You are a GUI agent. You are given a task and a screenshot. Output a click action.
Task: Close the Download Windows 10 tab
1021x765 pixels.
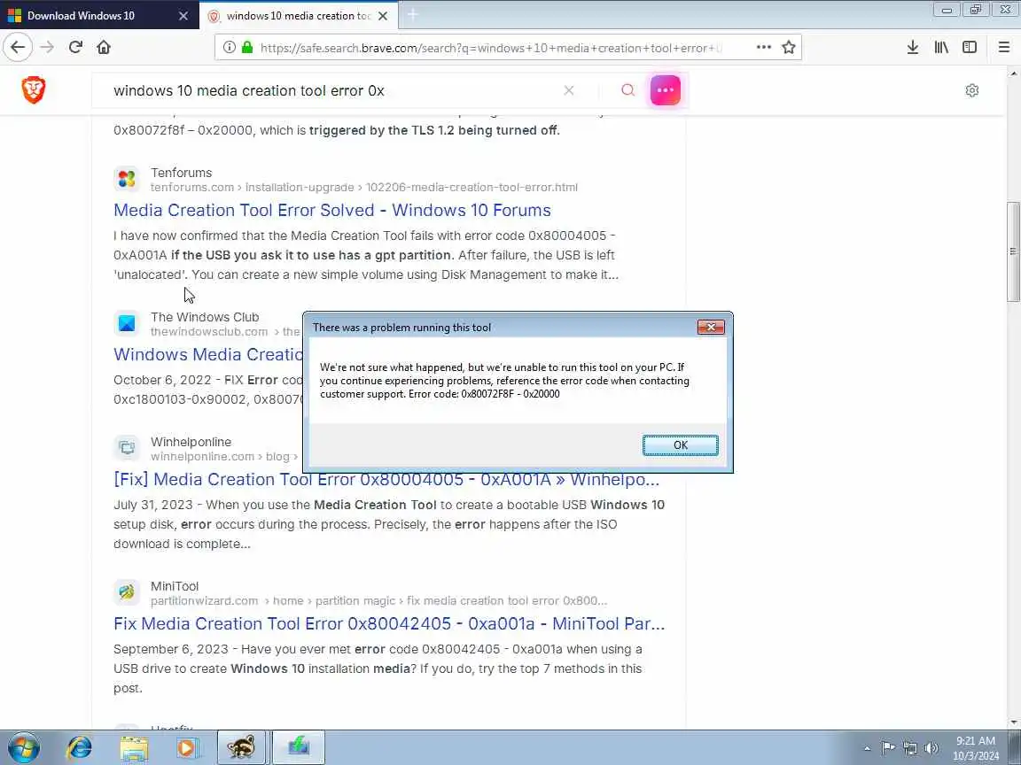(x=183, y=16)
